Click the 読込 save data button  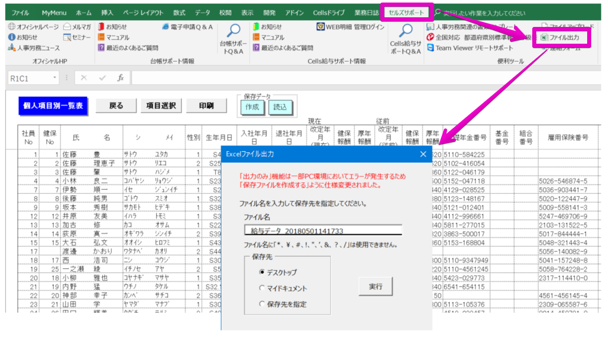280,107
